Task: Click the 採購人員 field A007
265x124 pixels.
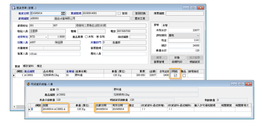Action: tap(55, 42)
